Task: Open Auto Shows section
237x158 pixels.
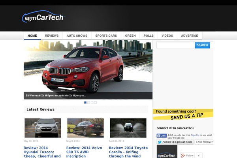Action: tap(77, 36)
